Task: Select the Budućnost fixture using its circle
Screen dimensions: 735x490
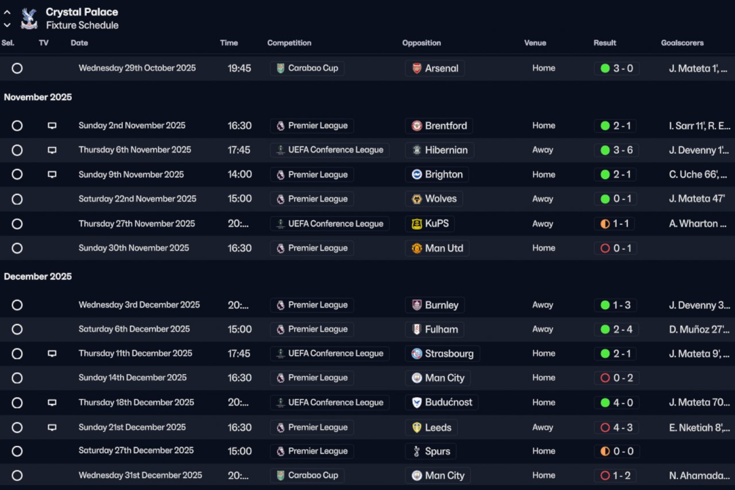Action: coord(17,402)
